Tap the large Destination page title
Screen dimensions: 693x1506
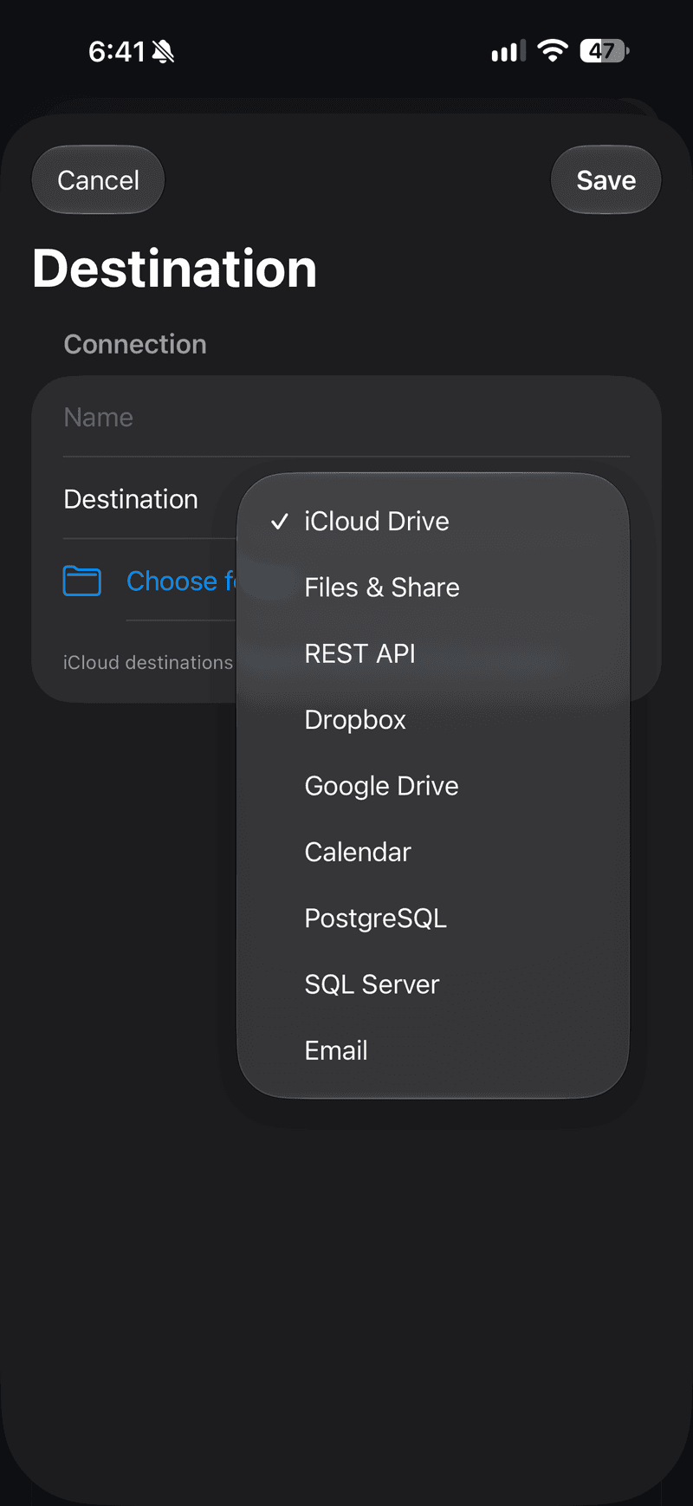point(175,268)
